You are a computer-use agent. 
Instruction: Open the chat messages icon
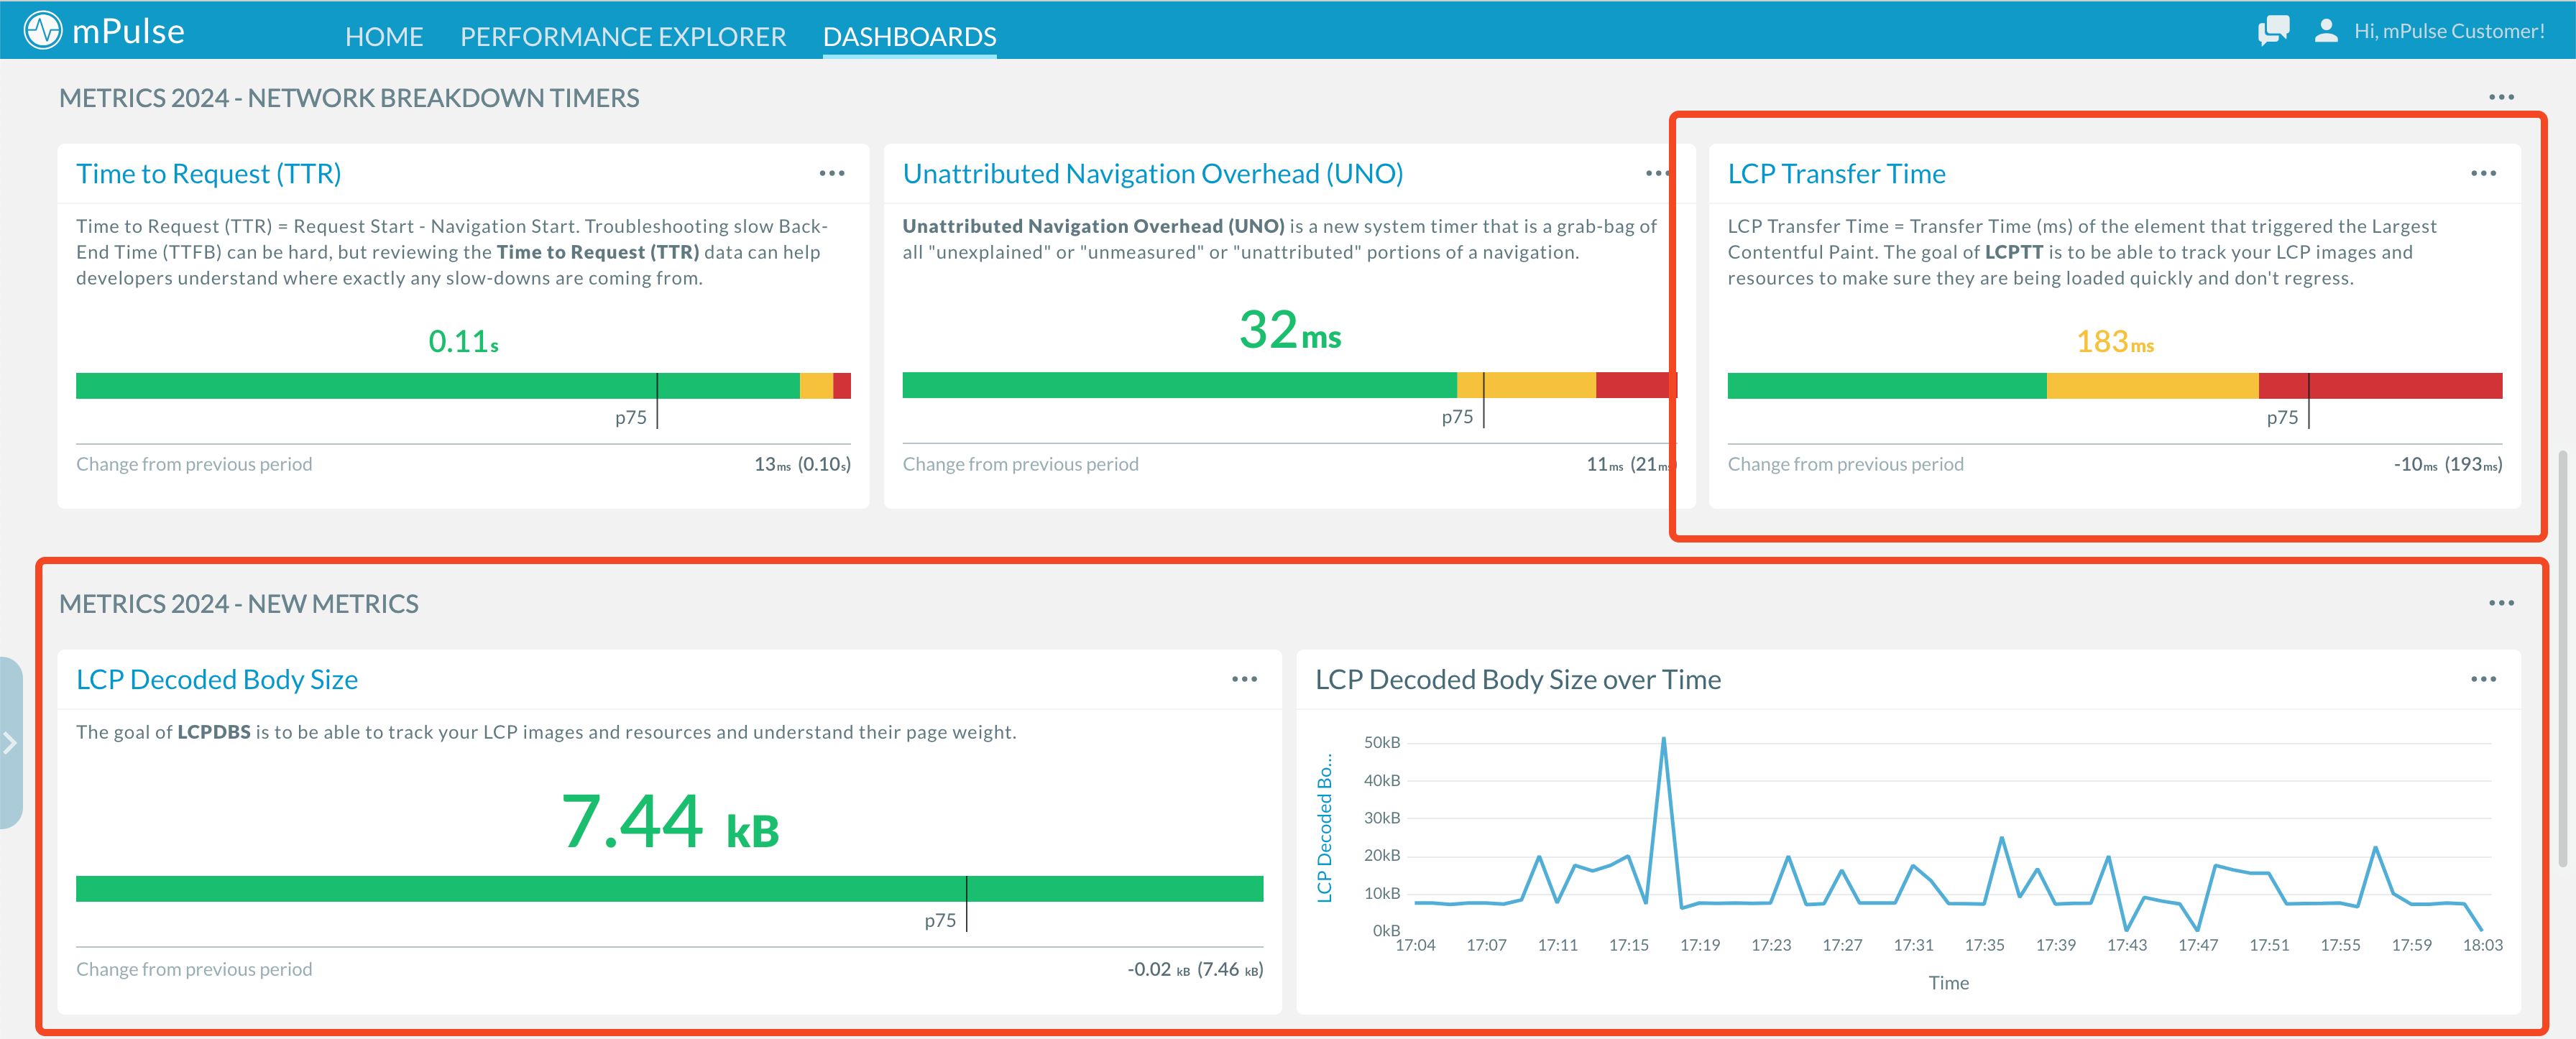click(2273, 30)
